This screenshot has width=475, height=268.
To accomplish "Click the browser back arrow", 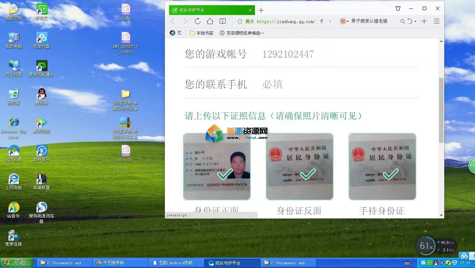I will tap(173, 21).
